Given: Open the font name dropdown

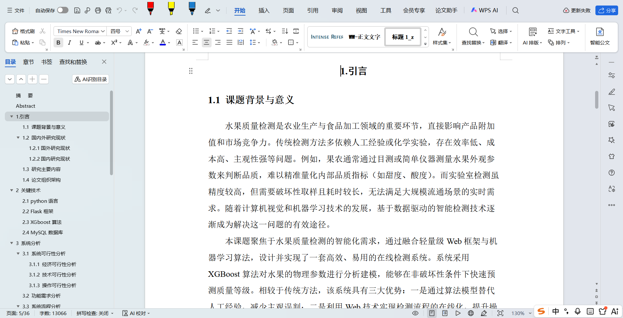Looking at the screenshot, I should [x=103, y=31].
